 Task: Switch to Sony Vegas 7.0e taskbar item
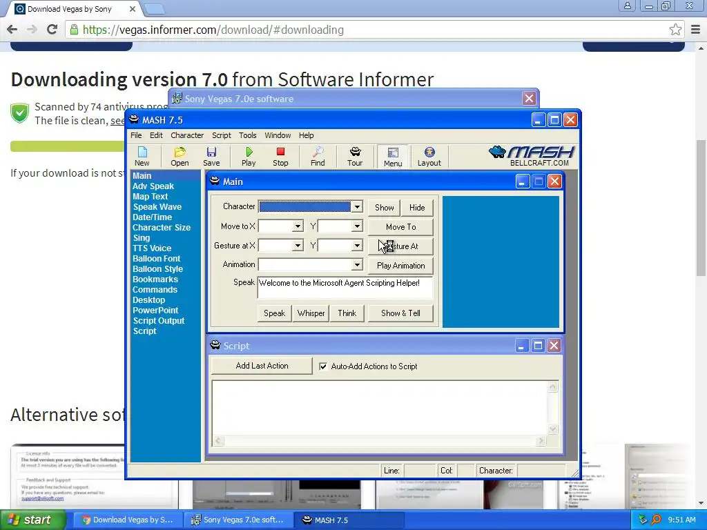(238, 520)
